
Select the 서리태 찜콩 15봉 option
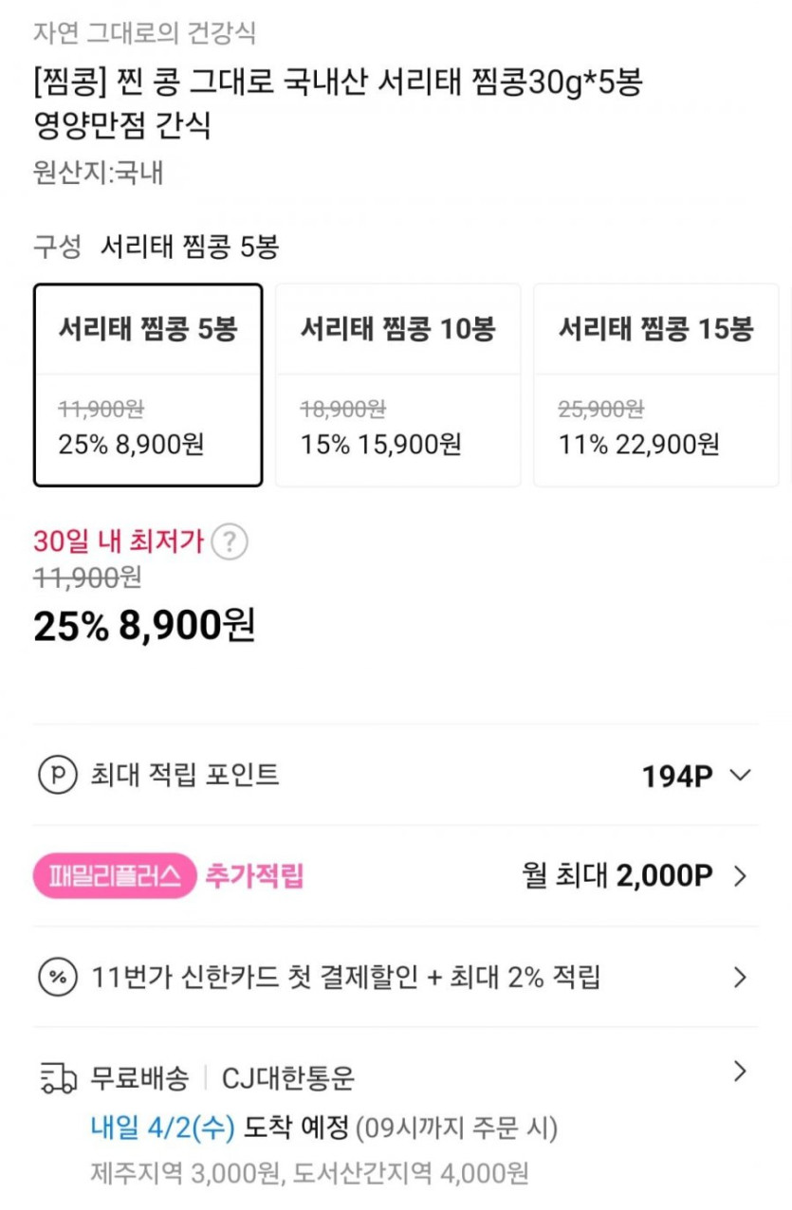655,385
